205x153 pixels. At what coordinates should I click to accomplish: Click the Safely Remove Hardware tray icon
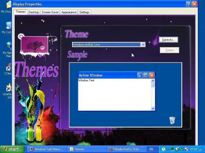(182, 149)
